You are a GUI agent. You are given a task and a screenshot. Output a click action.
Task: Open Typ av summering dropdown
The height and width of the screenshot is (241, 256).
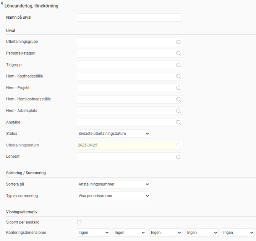113,196
